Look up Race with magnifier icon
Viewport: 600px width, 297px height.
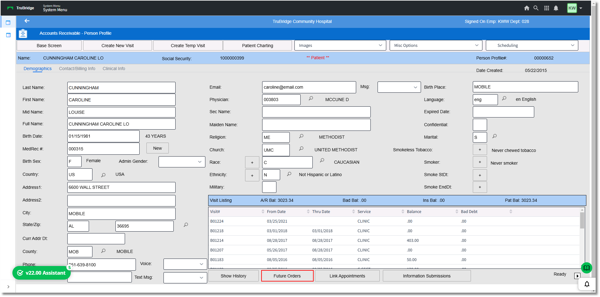point(322,160)
